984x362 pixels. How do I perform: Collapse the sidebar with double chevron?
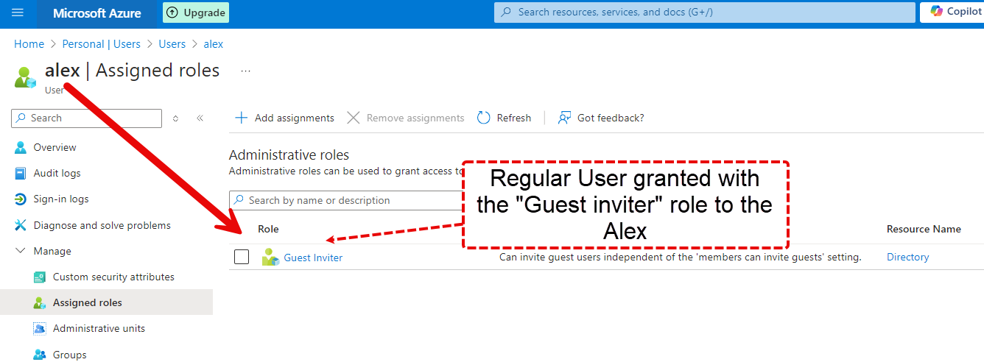click(200, 118)
